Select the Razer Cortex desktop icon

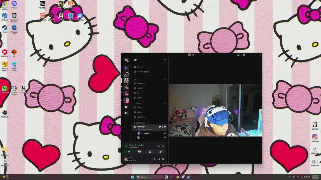(x=5, y=90)
